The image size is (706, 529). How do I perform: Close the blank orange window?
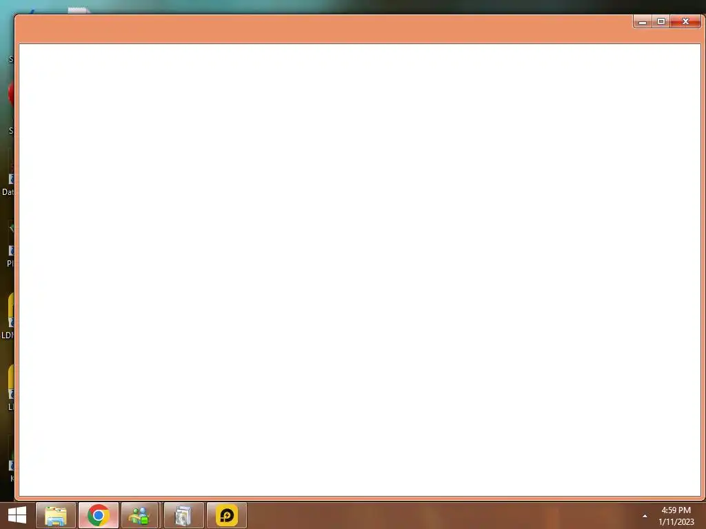click(685, 21)
